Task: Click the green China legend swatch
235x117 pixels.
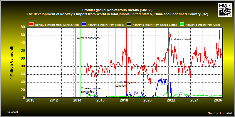Action: point(182,25)
